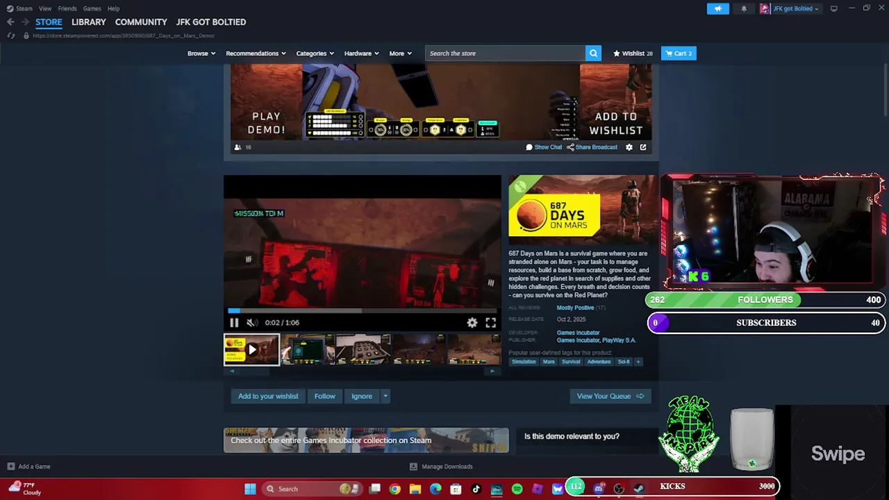The height and width of the screenshot is (500, 889).
Task: Seek on the trailer progress bar
Action: [362, 311]
